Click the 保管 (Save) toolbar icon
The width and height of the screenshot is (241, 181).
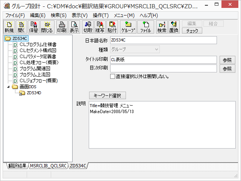pyautogui.click(x=33, y=27)
